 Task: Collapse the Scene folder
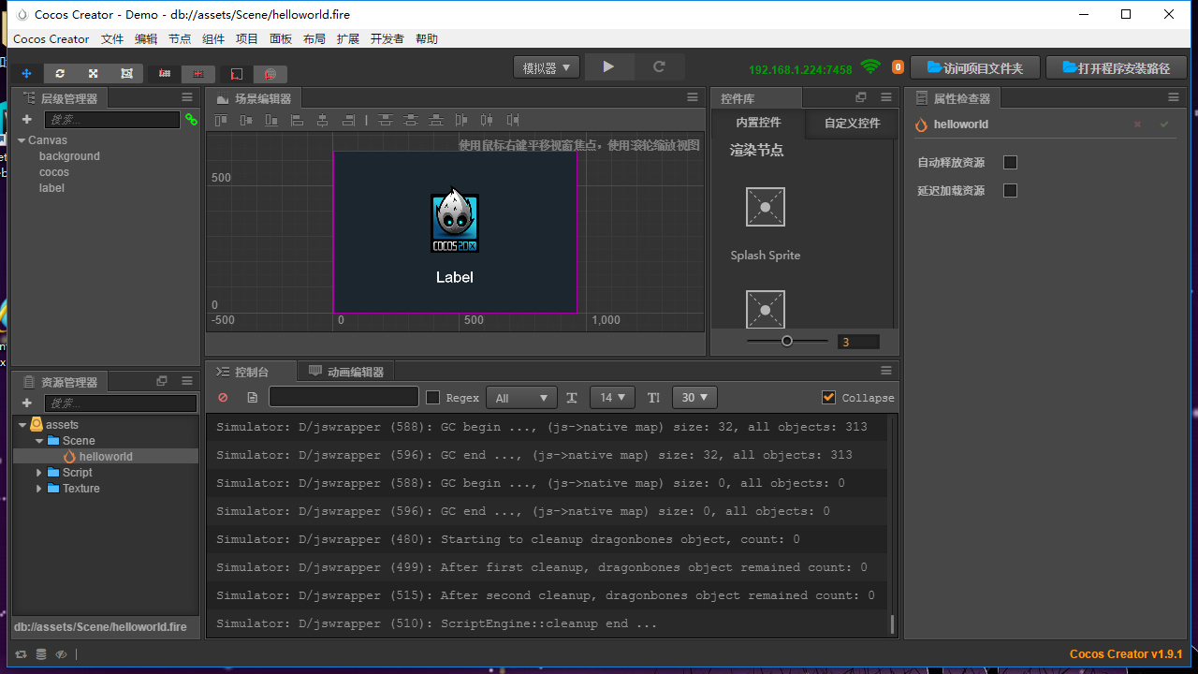tap(39, 441)
